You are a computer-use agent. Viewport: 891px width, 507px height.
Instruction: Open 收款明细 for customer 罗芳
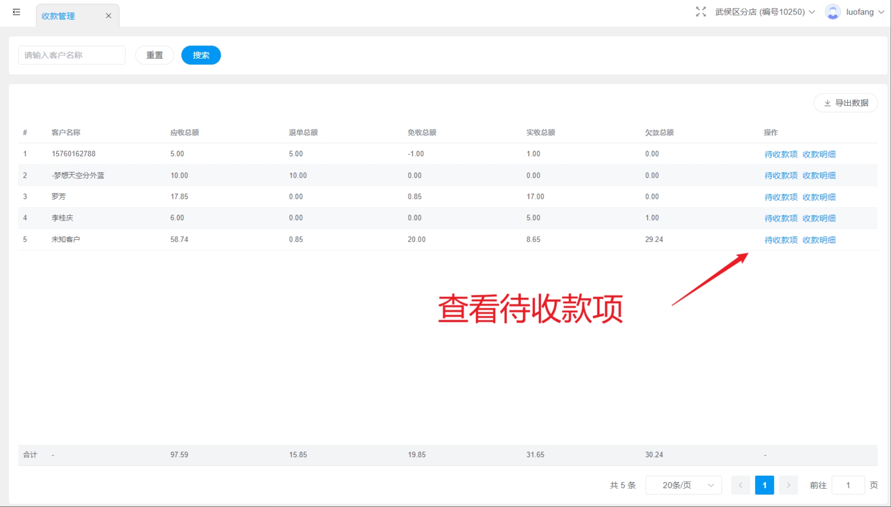819,197
